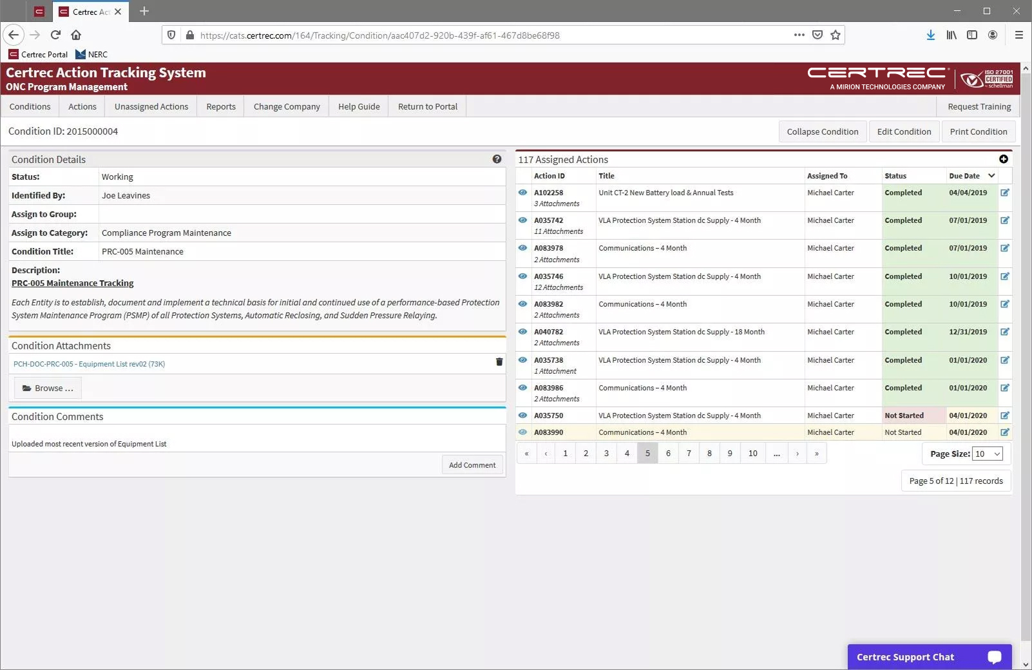Delete the Equipment List attachment with the trash icon

pos(499,362)
